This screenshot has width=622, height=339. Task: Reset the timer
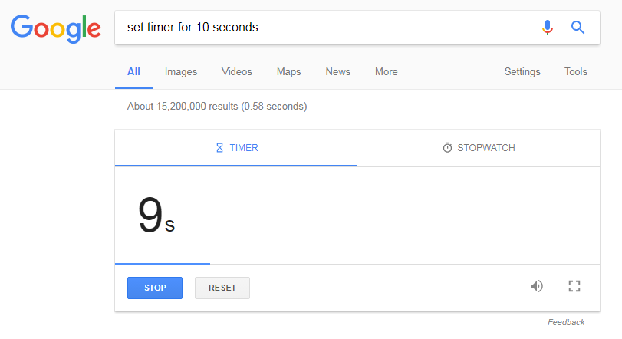tap(222, 288)
